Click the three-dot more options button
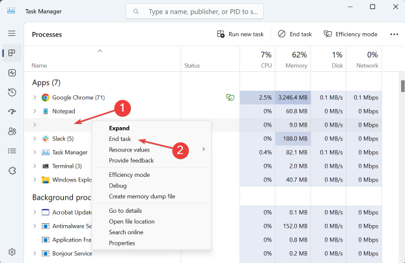 [x=394, y=34]
